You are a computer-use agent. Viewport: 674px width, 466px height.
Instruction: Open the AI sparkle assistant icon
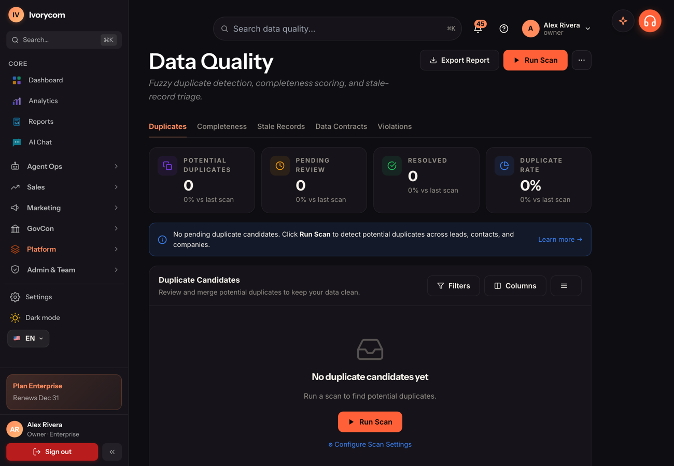(623, 21)
